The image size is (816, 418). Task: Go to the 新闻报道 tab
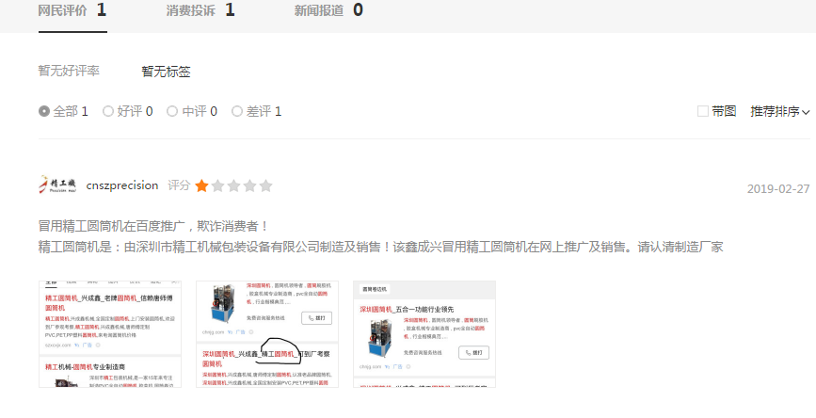pos(328,11)
